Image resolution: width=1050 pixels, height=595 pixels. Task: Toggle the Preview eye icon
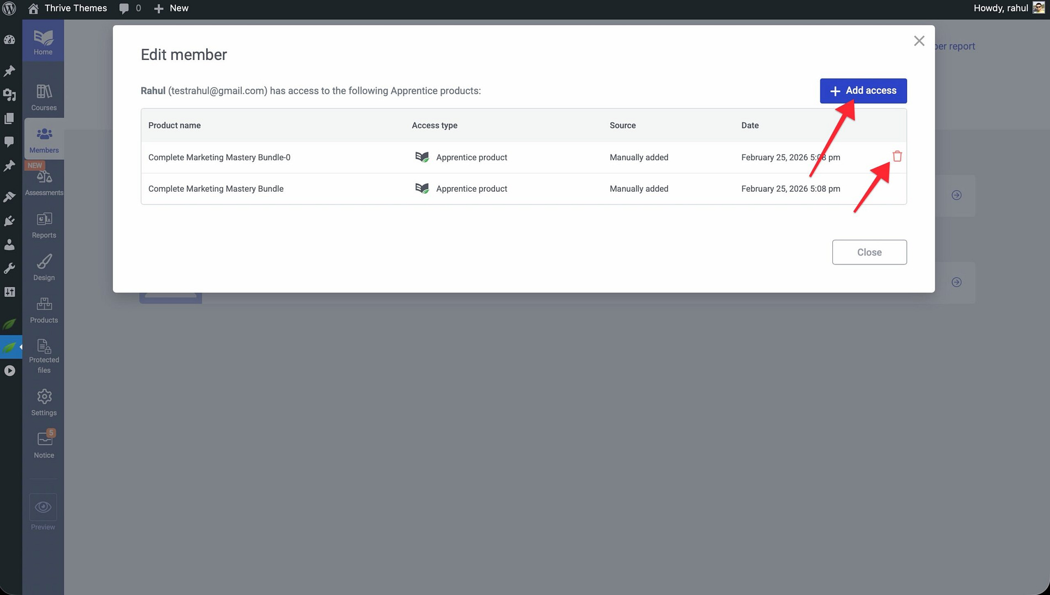click(x=43, y=507)
